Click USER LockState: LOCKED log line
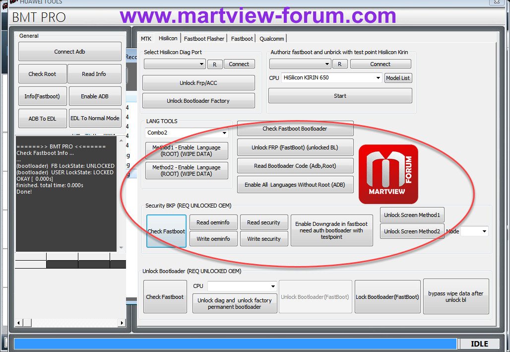Viewport: 510px width, 352px height. click(x=65, y=172)
